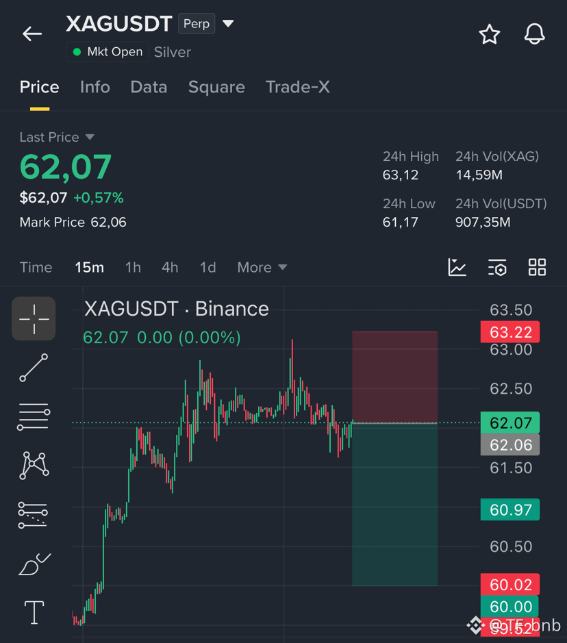Screen dimensions: 567x643
Task: Tap the 24h Vol(XAG) value 14,59M
Action: [479, 175]
